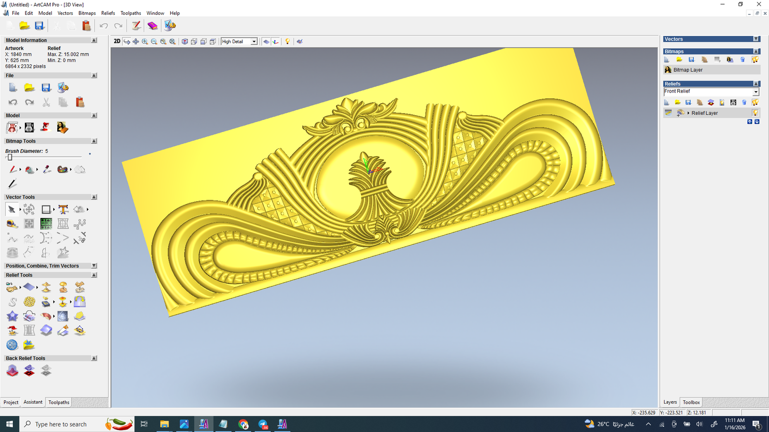The height and width of the screenshot is (432, 769).
Task: Open the Toolpaths menu
Action: pyautogui.click(x=131, y=13)
